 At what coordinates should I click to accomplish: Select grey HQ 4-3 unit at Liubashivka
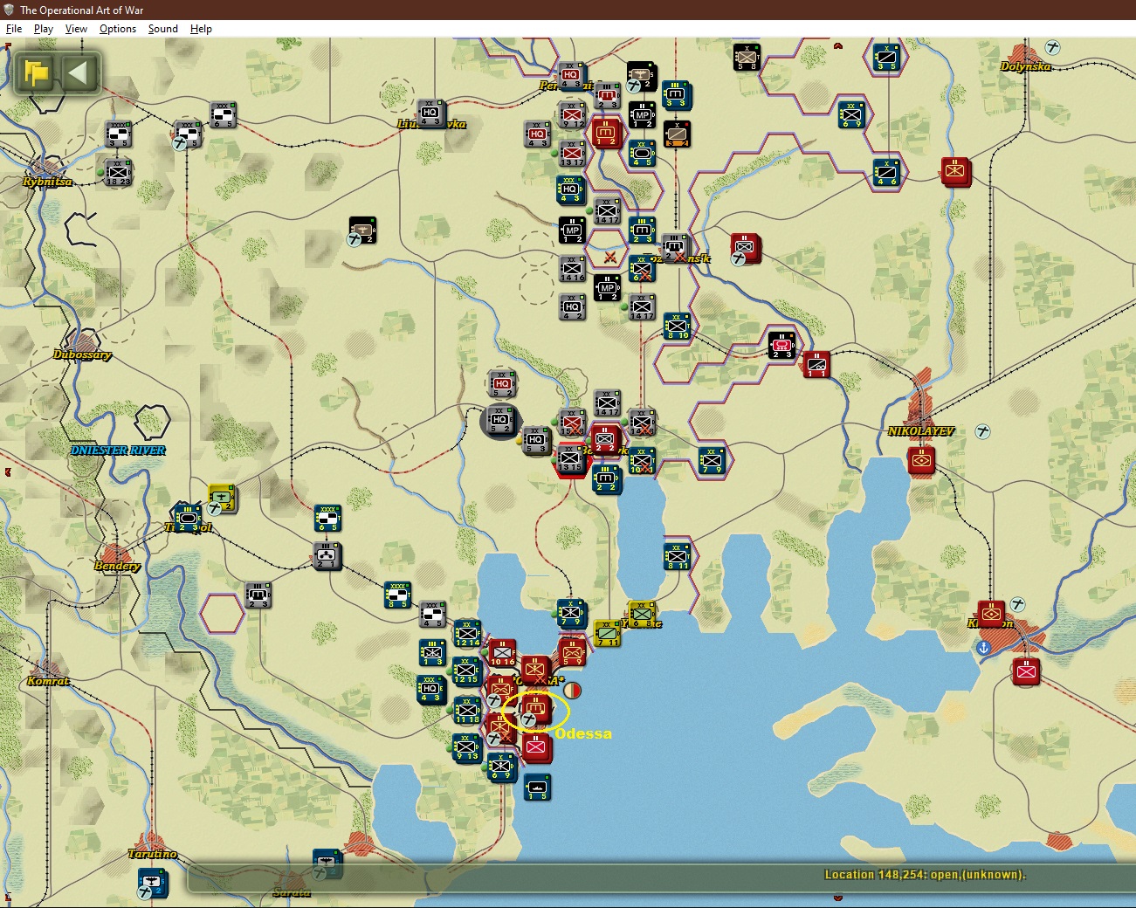click(x=430, y=113)
